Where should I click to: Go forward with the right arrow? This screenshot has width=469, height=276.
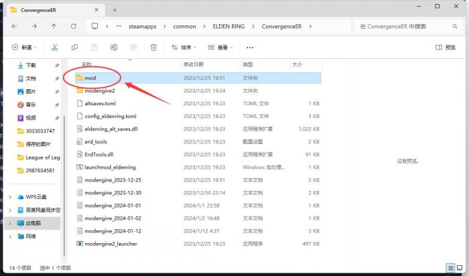34,26
